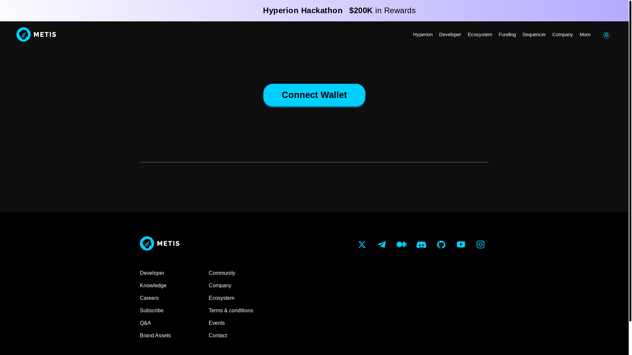
Task: Open the Ecosystem nav menu in header
Action: pos(480,35)
